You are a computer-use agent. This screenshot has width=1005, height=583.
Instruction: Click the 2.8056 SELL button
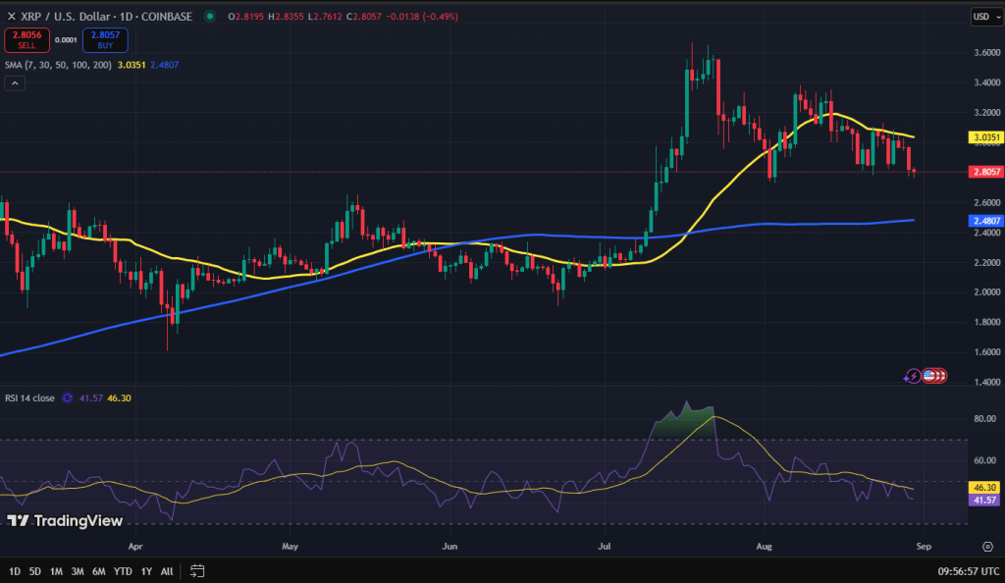26,39
